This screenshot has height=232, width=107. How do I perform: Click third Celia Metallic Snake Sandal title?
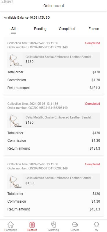coord(58,178)
